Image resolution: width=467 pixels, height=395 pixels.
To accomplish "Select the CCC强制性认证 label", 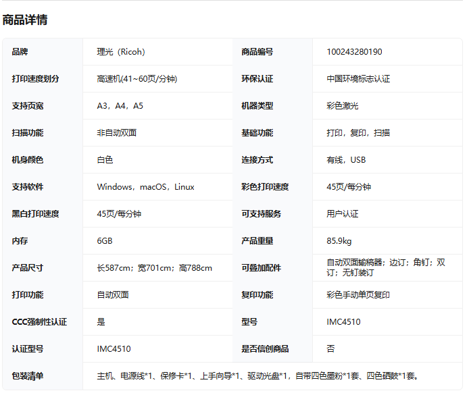I will point(39,322).
